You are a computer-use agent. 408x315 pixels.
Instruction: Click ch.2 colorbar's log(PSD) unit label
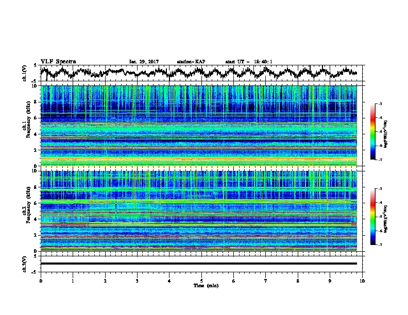click(386, 219)
